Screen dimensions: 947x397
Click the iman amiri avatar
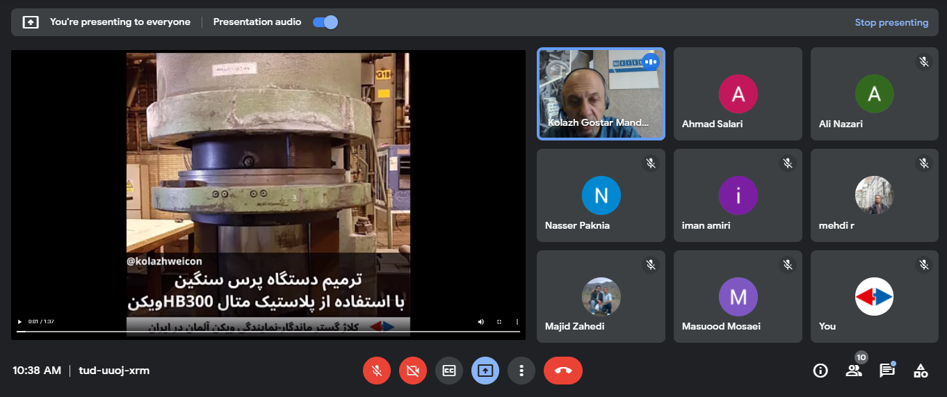click(738, 195)
